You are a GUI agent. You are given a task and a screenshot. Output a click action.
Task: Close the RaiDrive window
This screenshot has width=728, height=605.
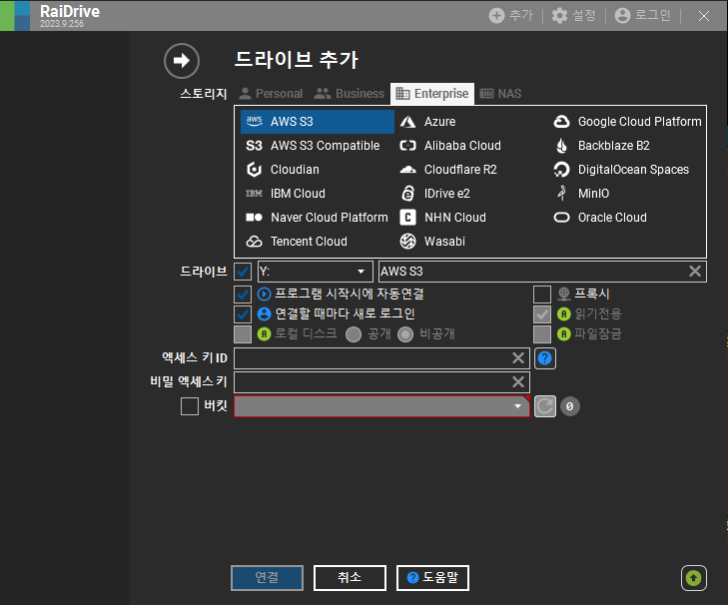click(x=704, y=16)
